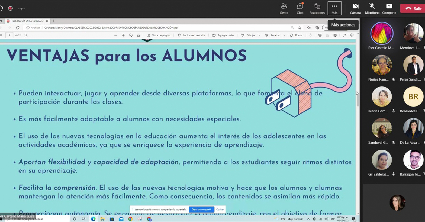Close the TECNOLOGÍA EN LA EDUCACIÓN tab
This screenshot has width=425, height=222.
pos(47,21)
